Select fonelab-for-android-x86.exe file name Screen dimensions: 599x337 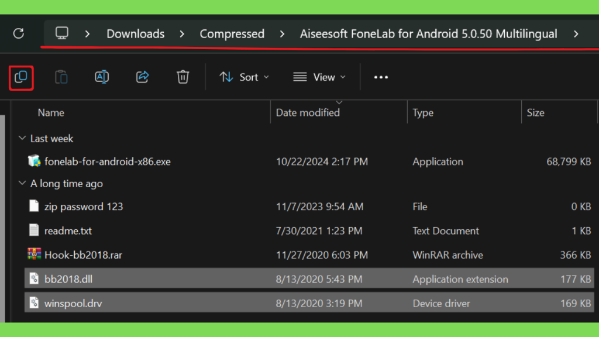108,161
